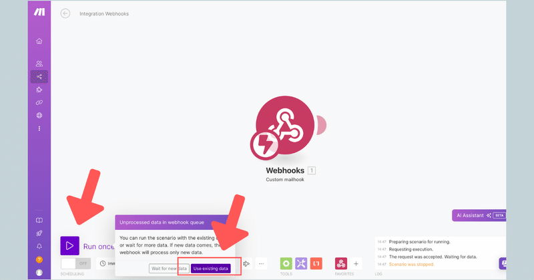Click Use existing data
The width and height of the screenshot is (534, 280).
[210, 269]
